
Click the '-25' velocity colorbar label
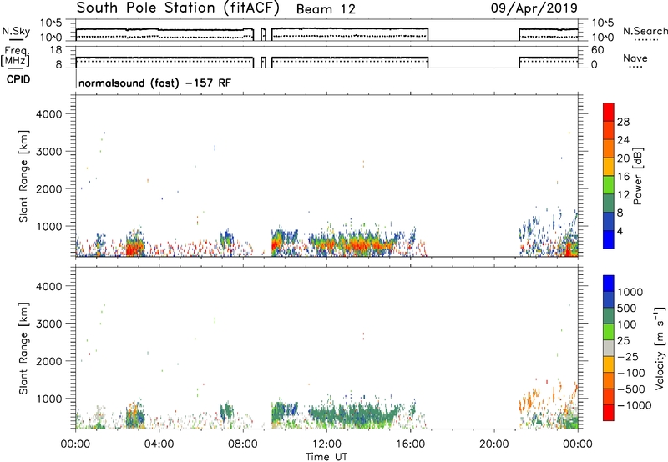pos(628,356)
